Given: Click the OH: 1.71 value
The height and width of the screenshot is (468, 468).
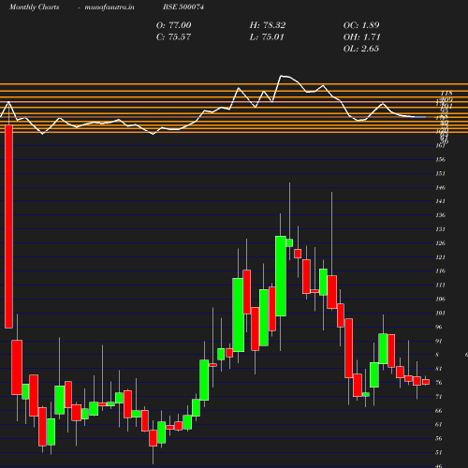Looking at the screenshot, I should (361, 37).
